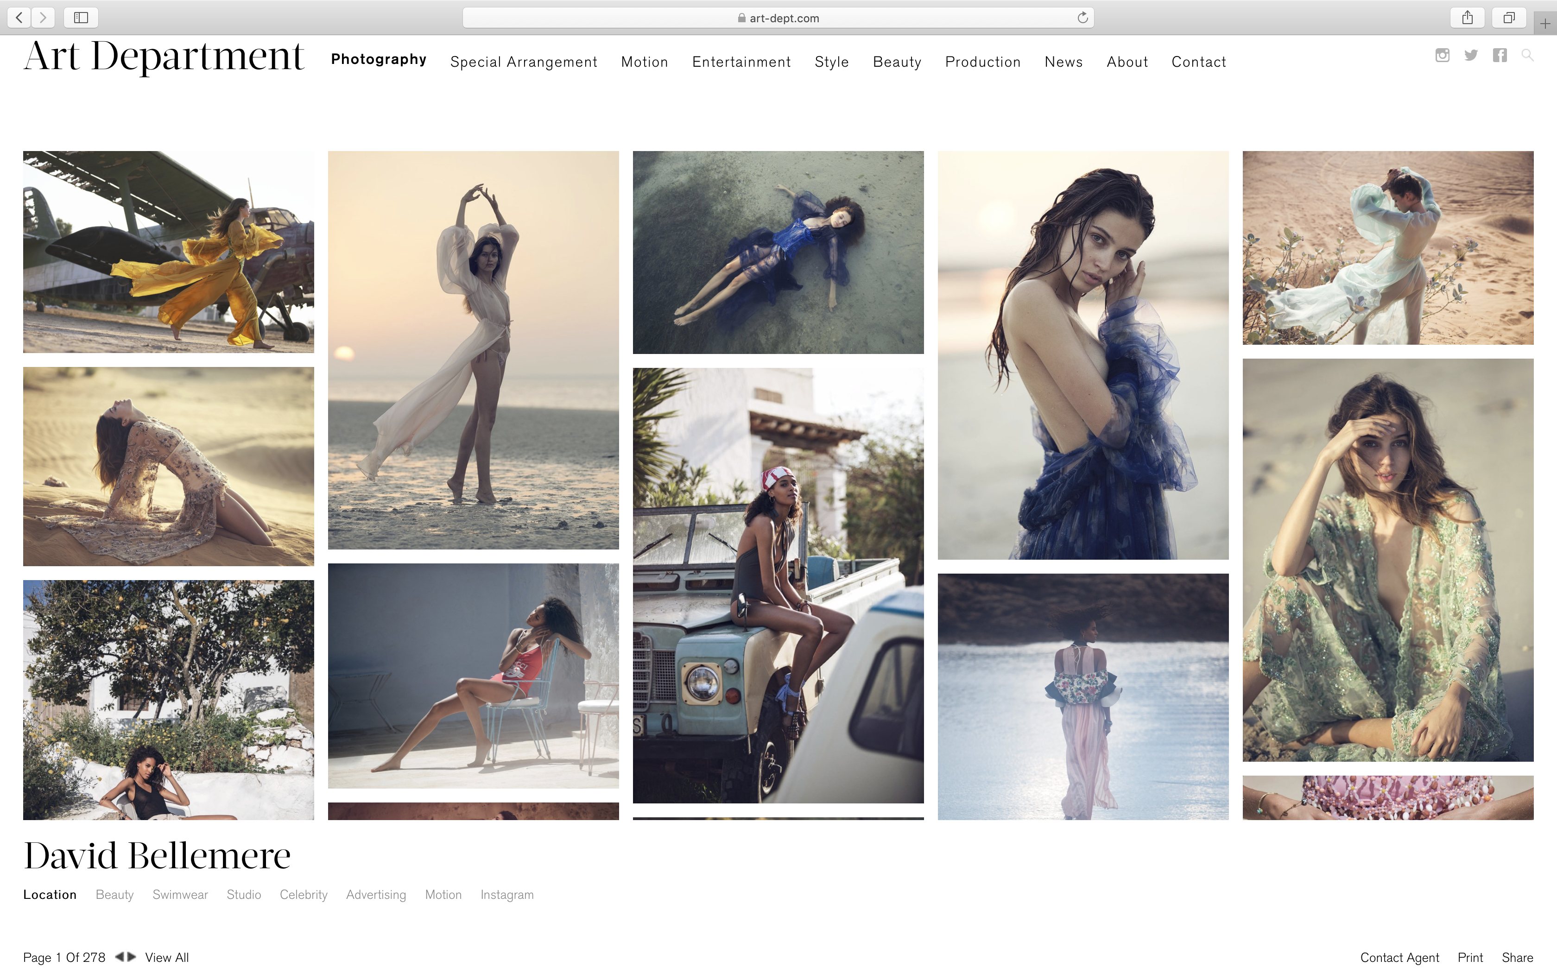Show the Safari tab overview icon

pos(1509,18)
